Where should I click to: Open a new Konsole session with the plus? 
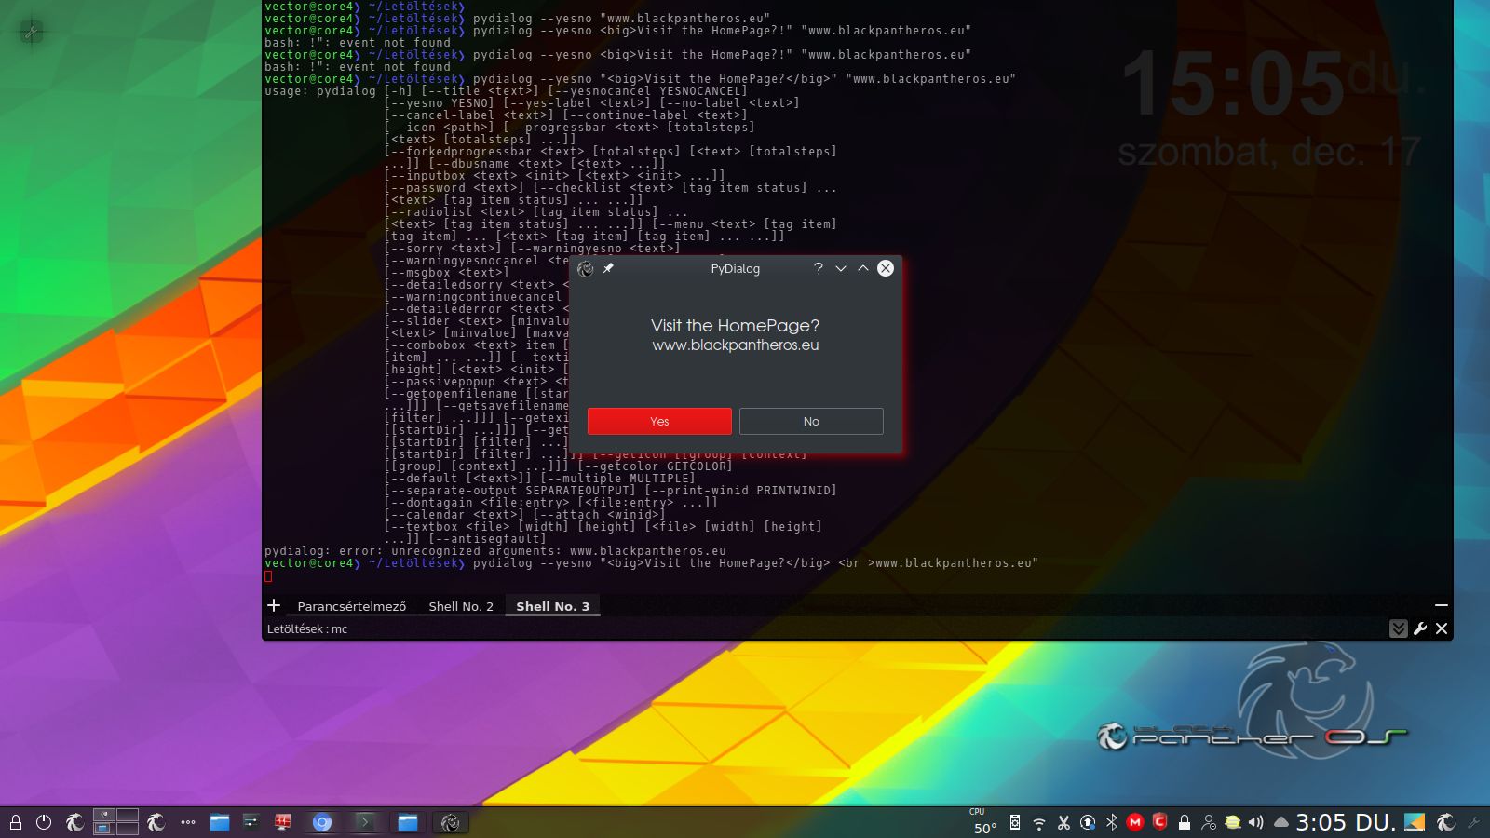click(274, 605)
